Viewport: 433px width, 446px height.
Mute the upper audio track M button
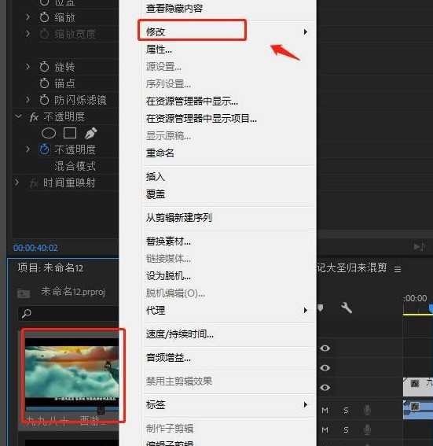pos(325,410)
